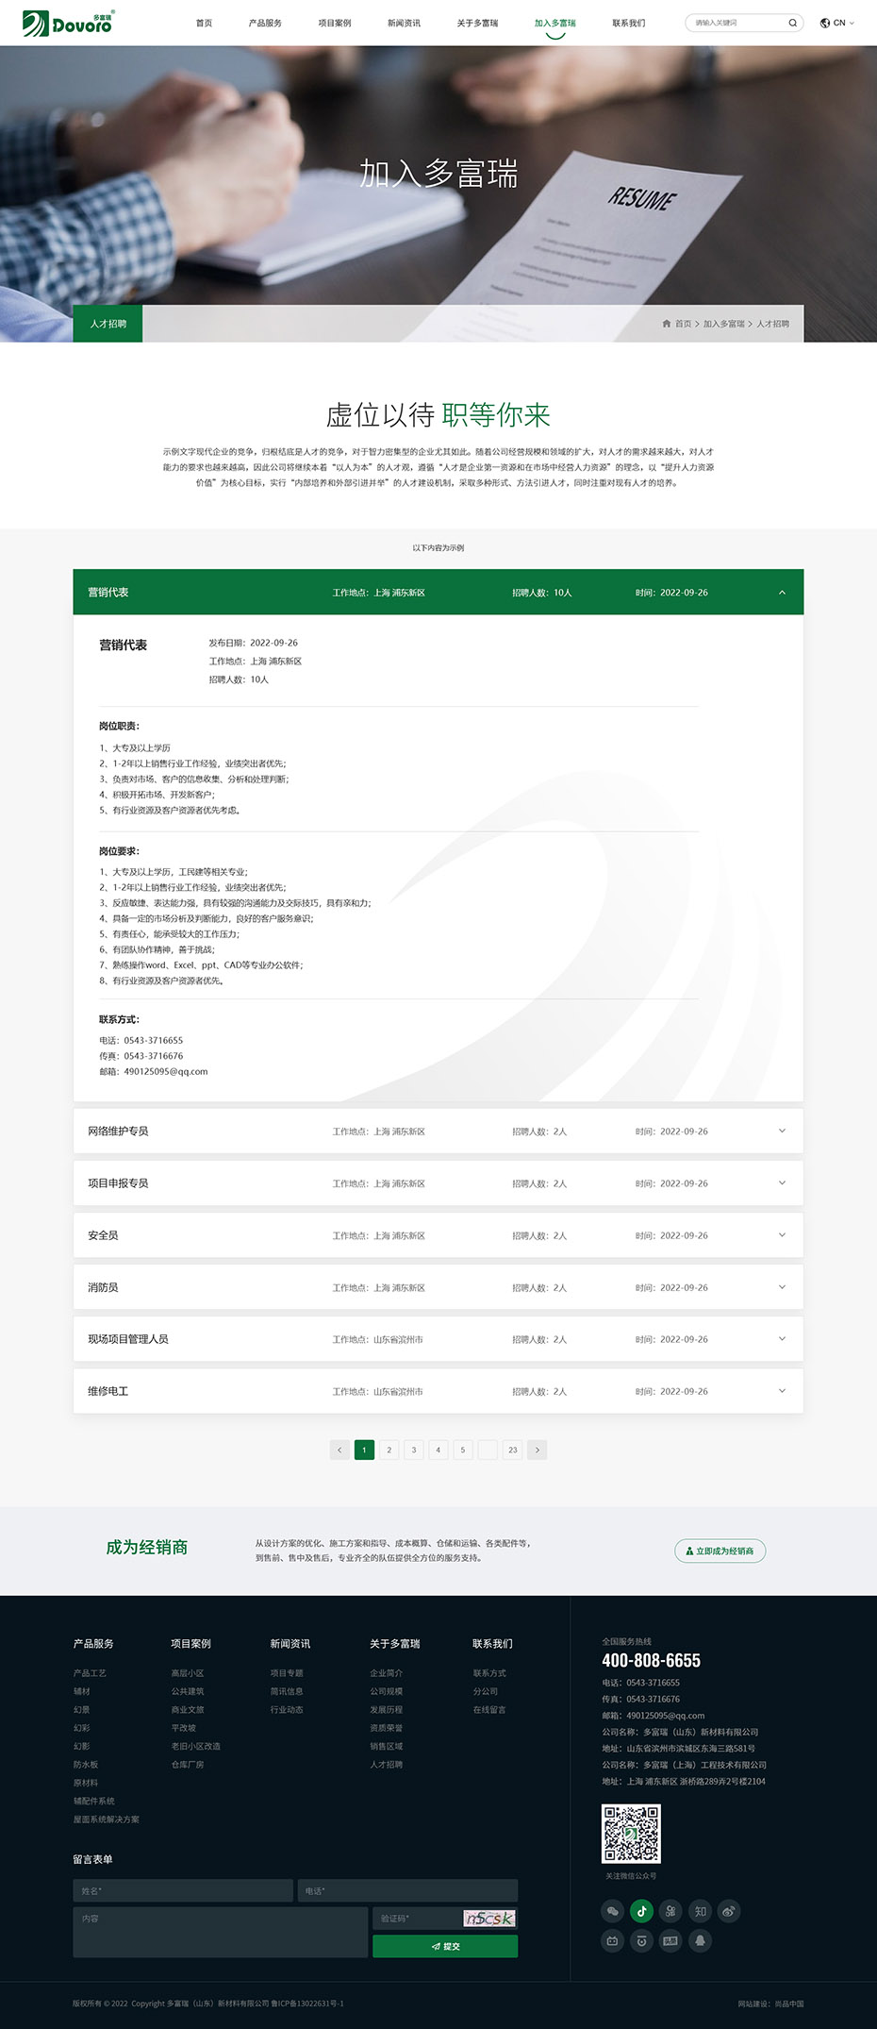Expand the 维修电工 job listing

pyautogui.click(x=782, y=1391)
